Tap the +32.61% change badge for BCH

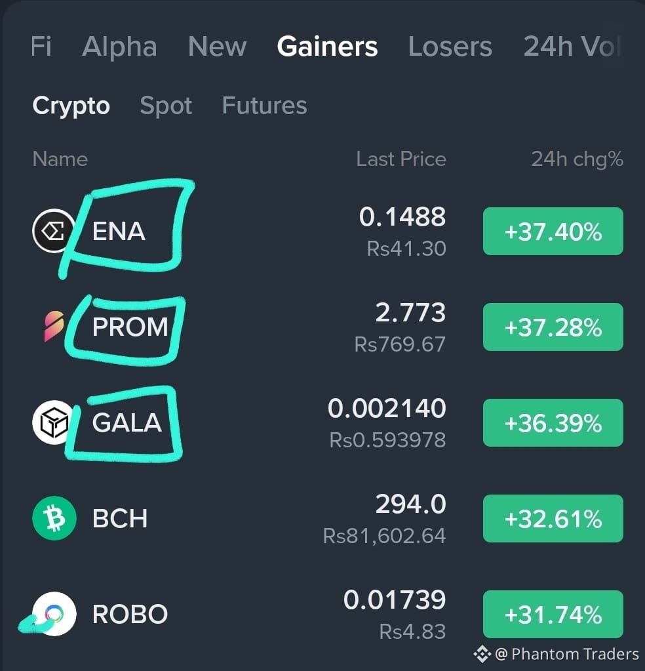click(x=553, y=519)
